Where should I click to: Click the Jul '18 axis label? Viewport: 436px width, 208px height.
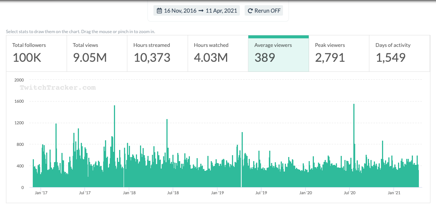tap(173, 193)
